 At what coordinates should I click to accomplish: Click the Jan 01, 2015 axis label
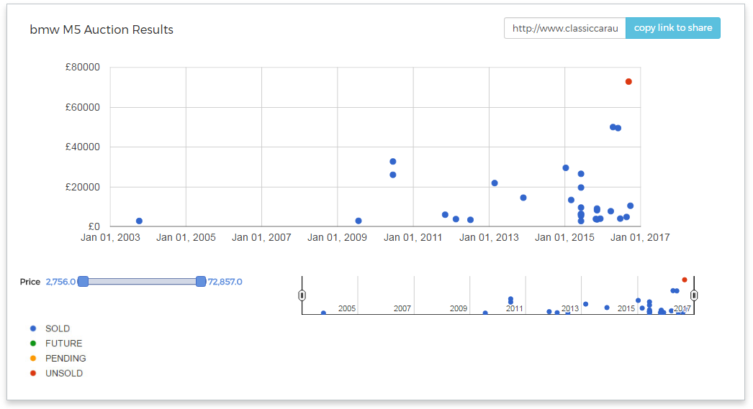564,237
